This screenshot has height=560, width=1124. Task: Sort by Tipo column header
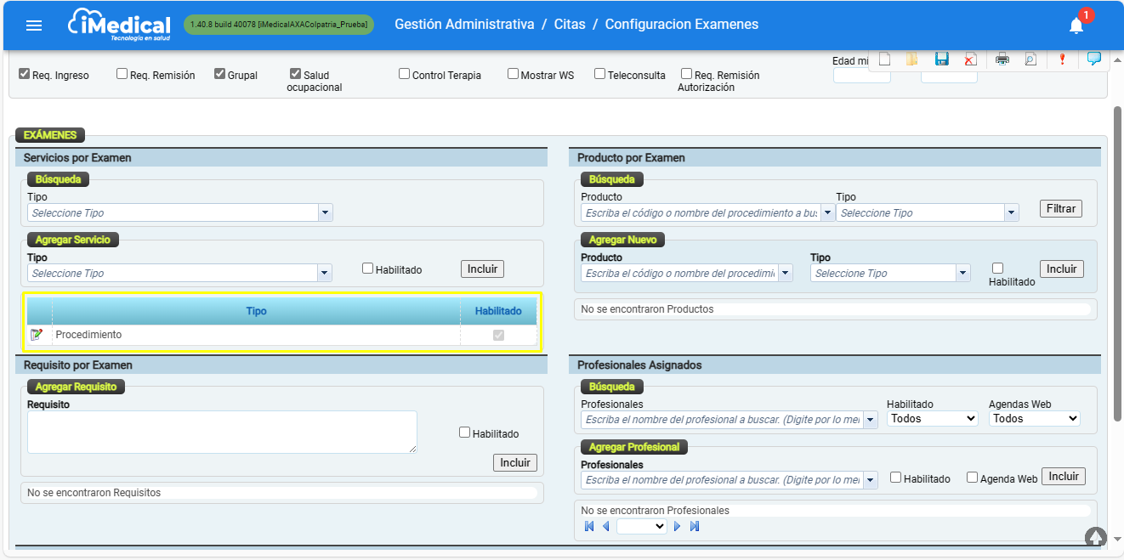pyautogui.click(x=256, y=311)
